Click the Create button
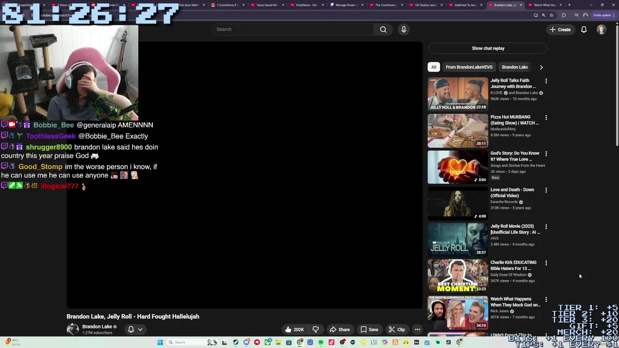 pos(560,29)
